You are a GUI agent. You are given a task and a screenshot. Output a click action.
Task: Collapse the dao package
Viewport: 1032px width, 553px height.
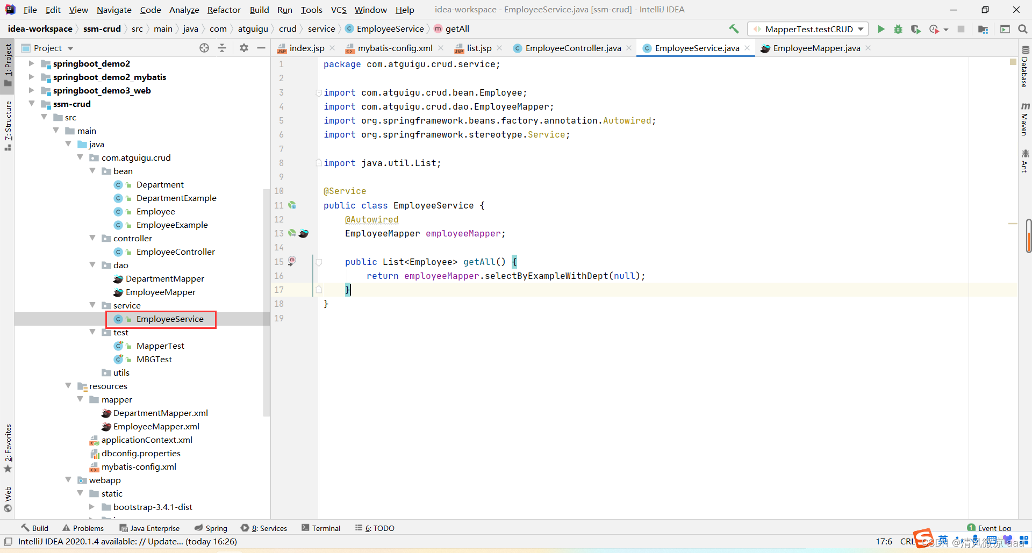click(x=92, y=265)
